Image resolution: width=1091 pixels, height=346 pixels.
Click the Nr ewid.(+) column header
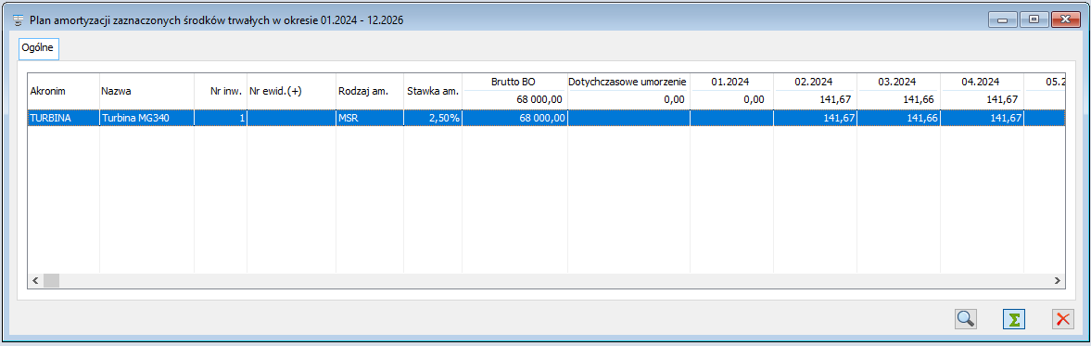tap(292, 91)
